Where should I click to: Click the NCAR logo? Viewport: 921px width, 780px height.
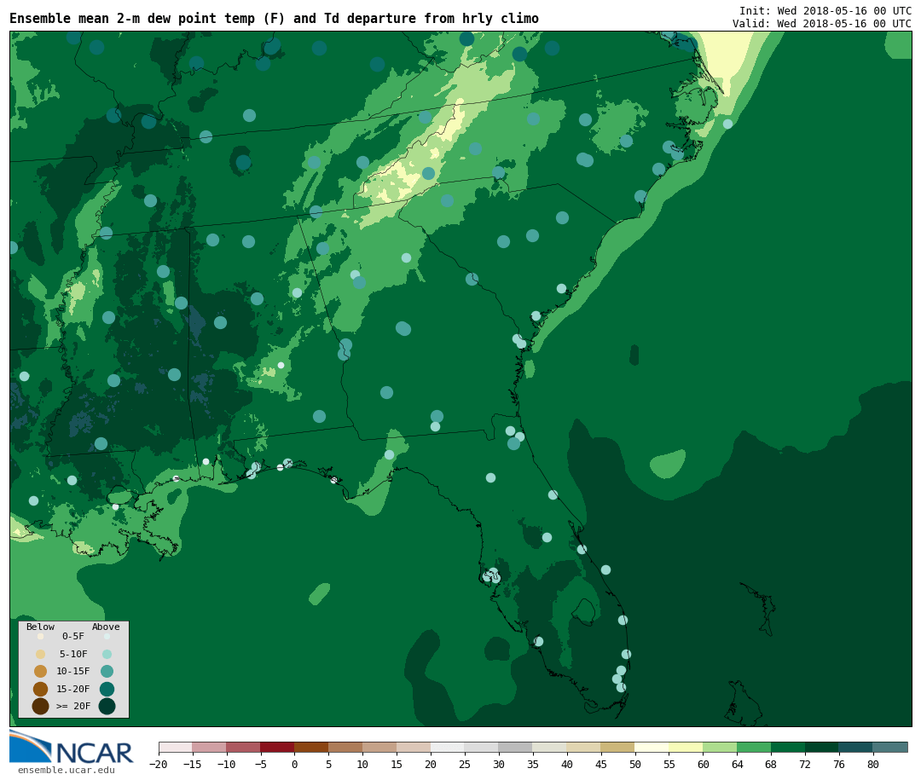tap(72, 748)
